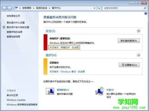Click link 关闭有关"病毒防护"的消息
This screenshot has height=111, width=149.
64,47
